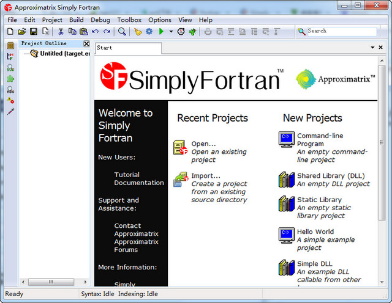Close the Start tab with X
This screenshot has height=303, width=392.
tap(380, 47)
